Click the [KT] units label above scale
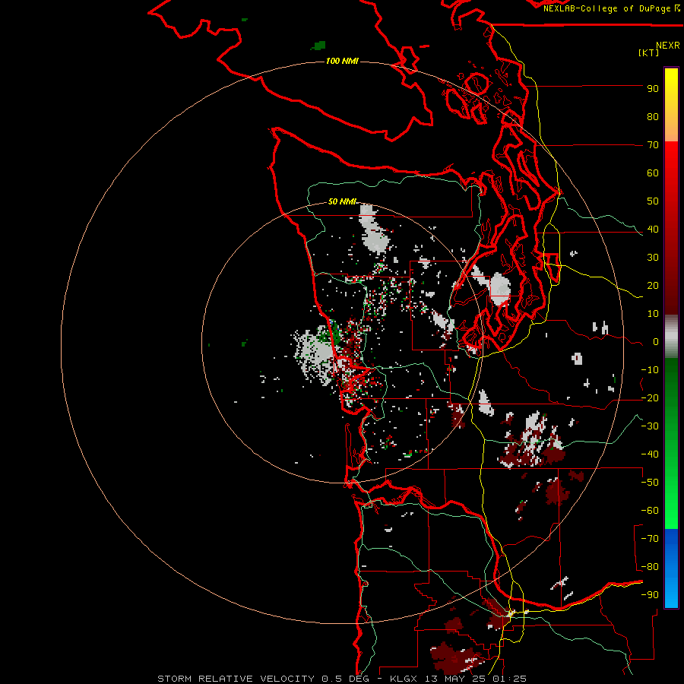This screenshot has width=684, height=684. click(x=648, y=52)
